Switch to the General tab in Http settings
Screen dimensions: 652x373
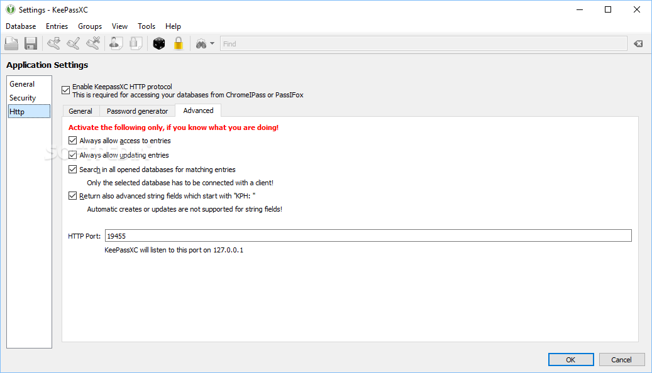(80, 111)
